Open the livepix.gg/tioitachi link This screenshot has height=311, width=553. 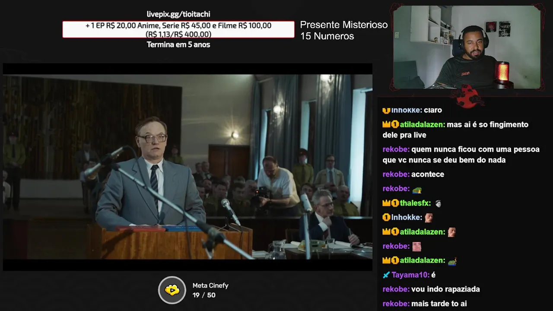tap(178, 14)
